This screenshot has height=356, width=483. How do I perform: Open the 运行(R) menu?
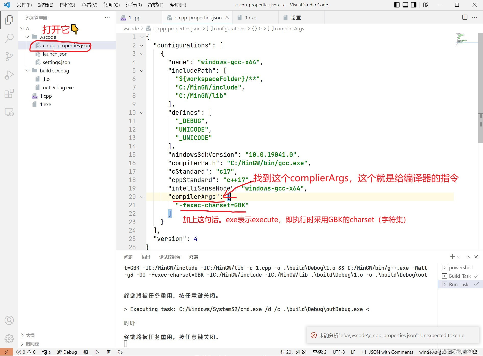coord(134,5)
